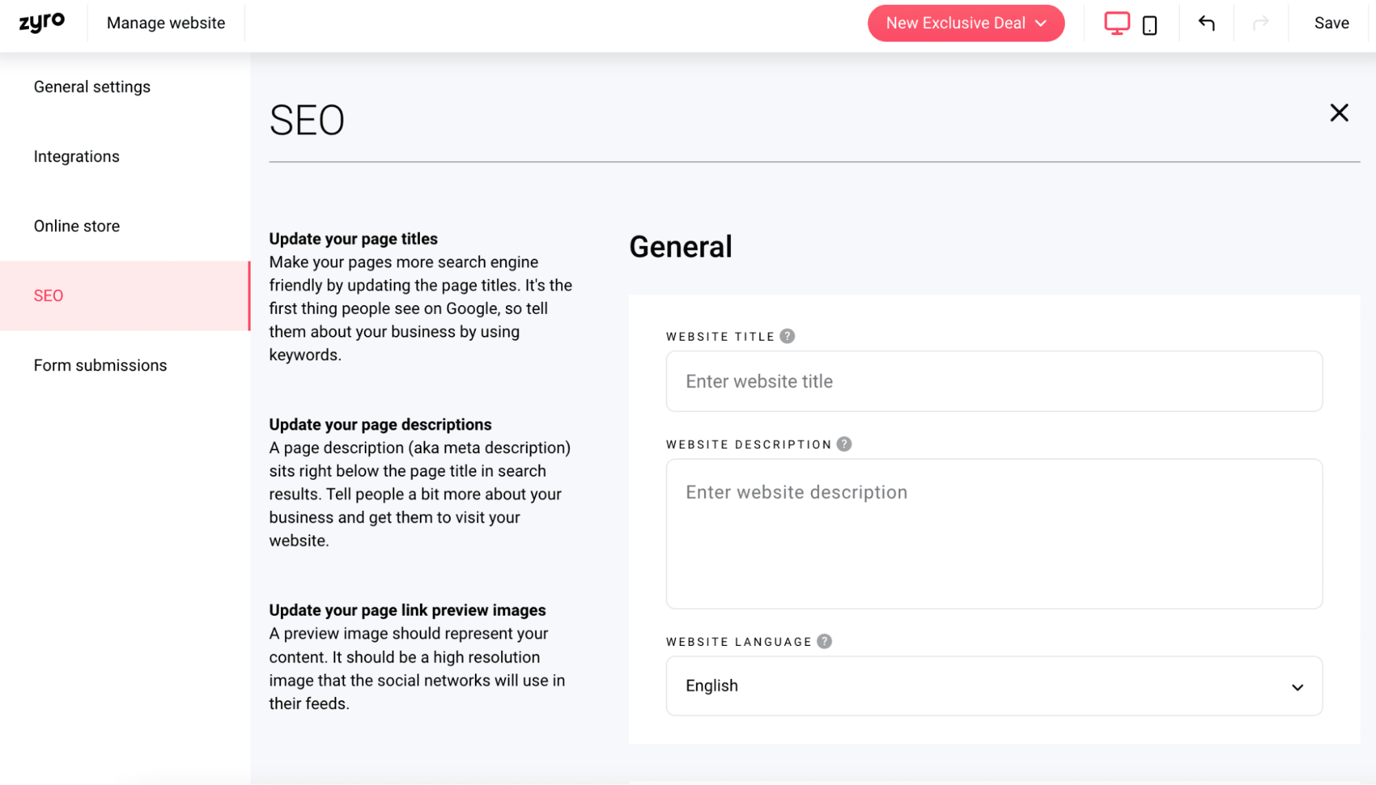Viewport: 1376px width, 785px height.
Task: Open Website Description help tooltip icon
Action: tap(845, 444)
